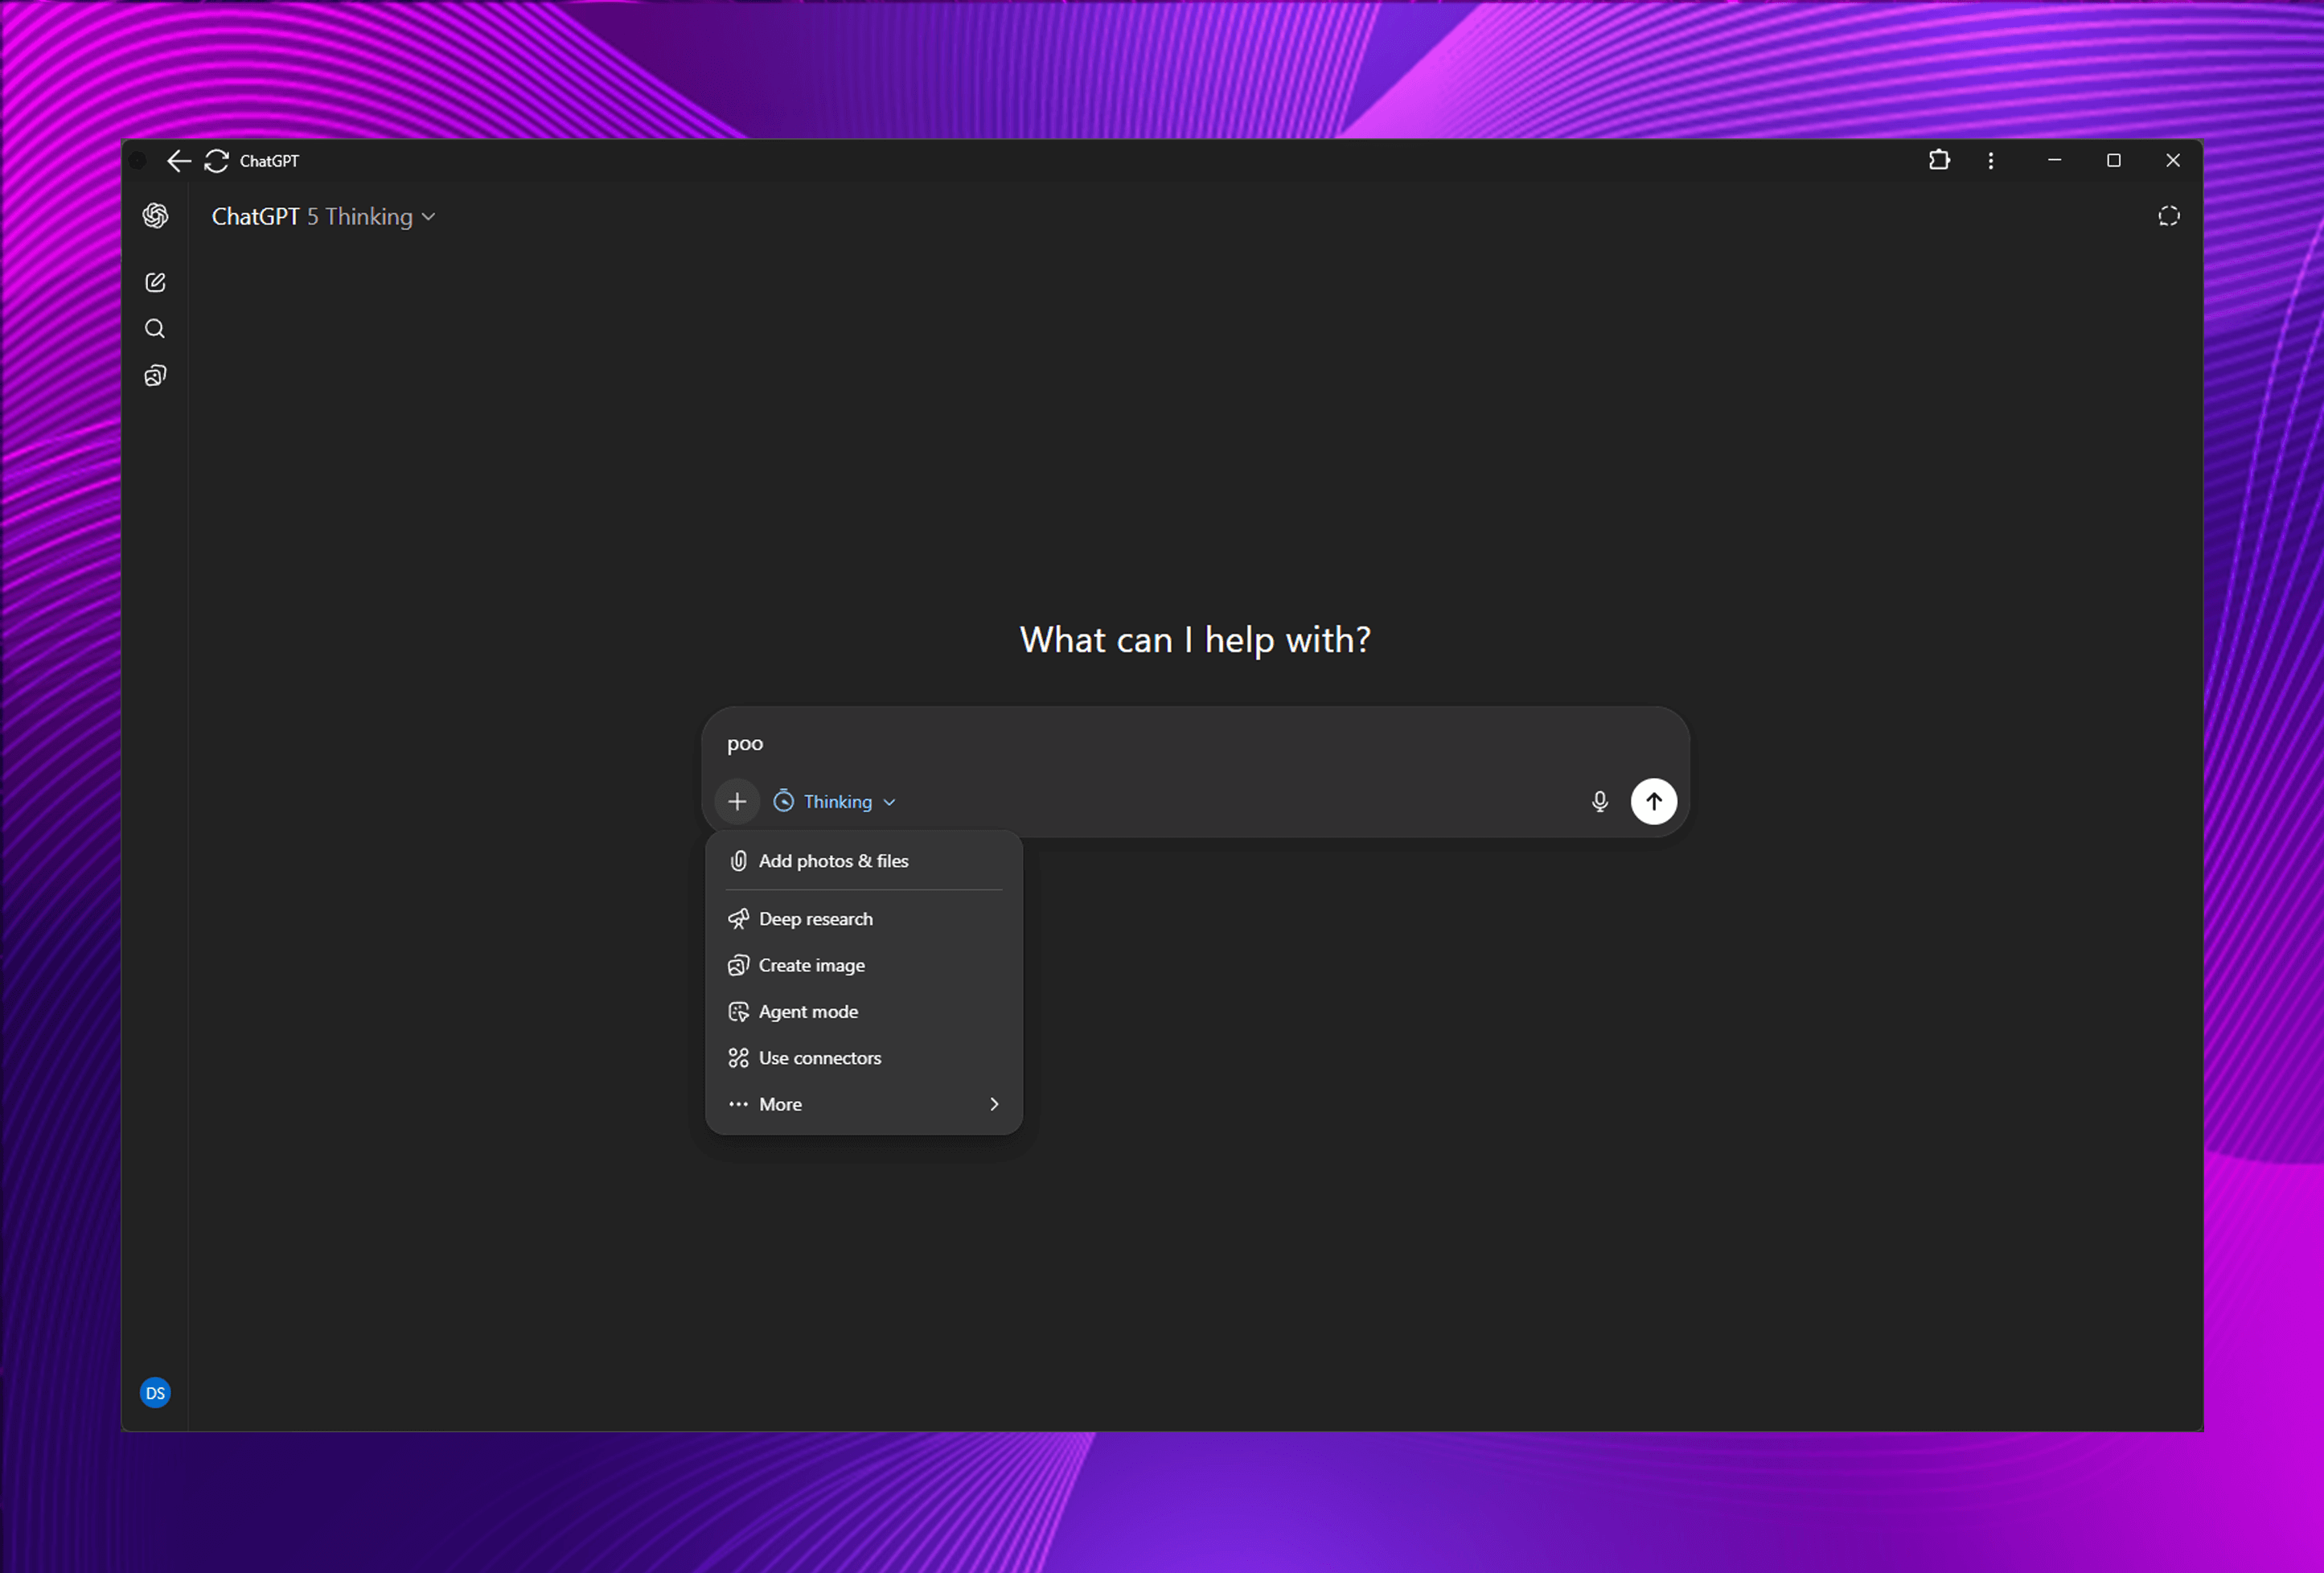2324x1573 pixels.
Task: Click the microphone dictation icon
Action: pos(1599,801)
